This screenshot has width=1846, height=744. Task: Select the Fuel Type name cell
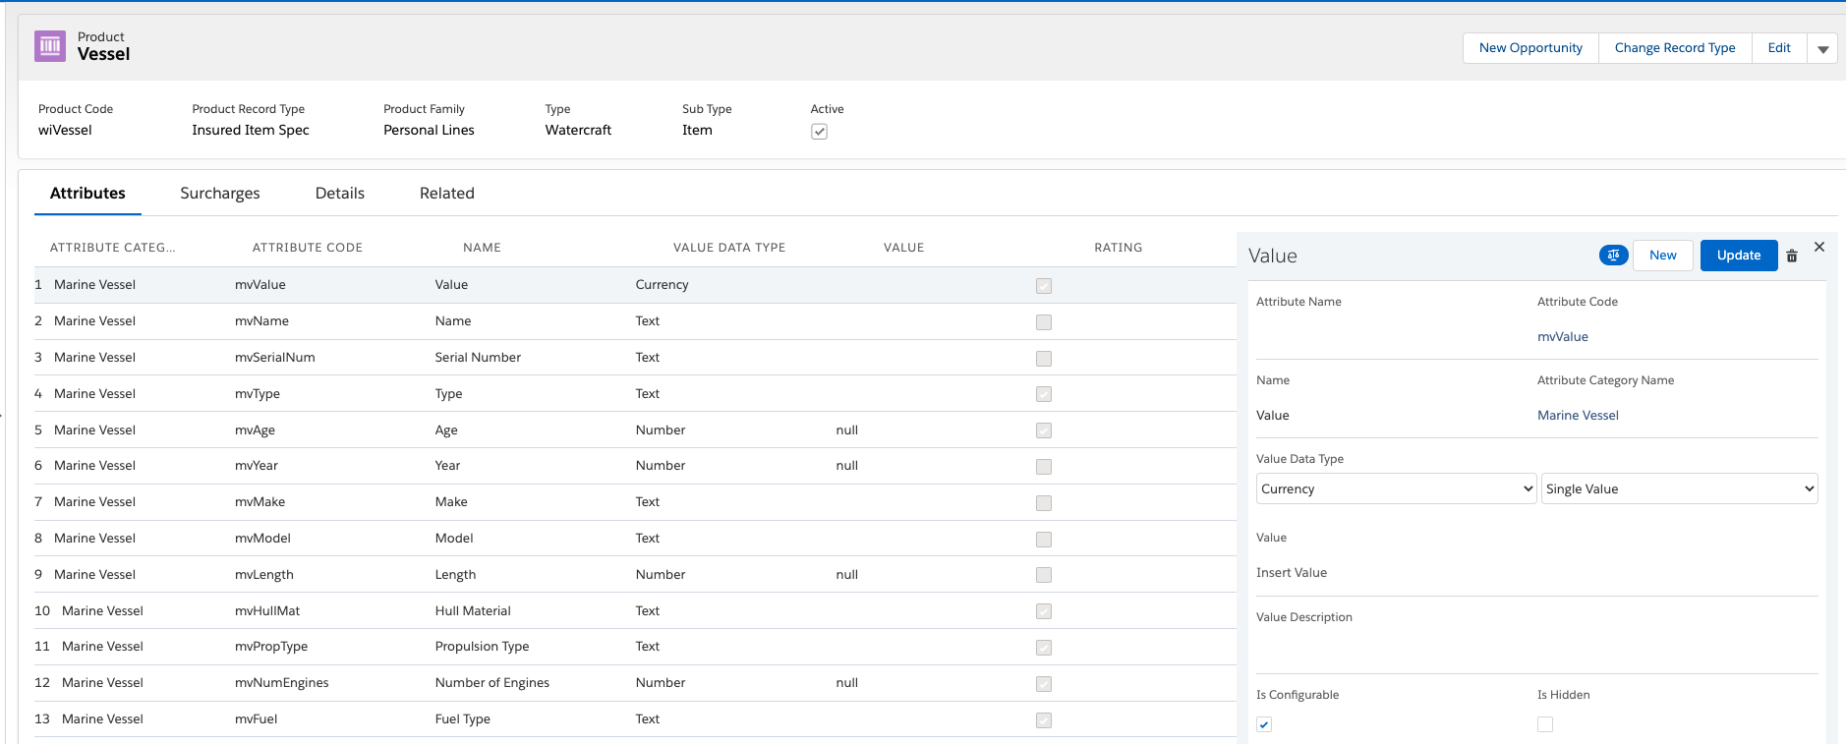point(463,718)
